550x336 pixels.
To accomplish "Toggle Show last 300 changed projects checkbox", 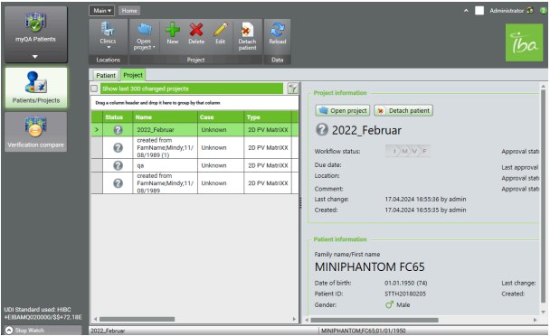I will pyautogui.click(x=94, y=89).
